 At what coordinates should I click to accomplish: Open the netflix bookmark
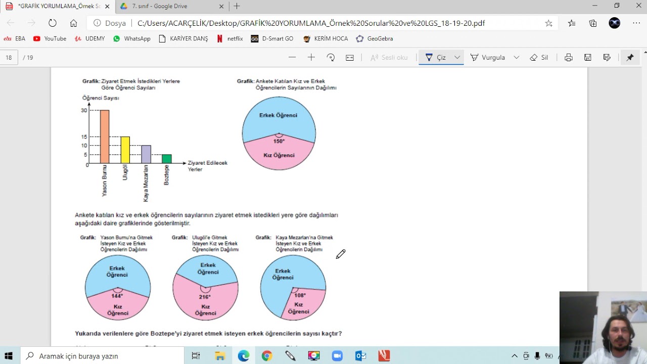click(229, 38)
